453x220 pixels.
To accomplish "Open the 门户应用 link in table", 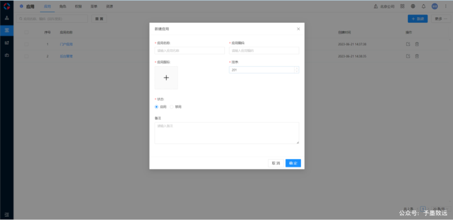I will pyautogui.click(x=66, y=44).
